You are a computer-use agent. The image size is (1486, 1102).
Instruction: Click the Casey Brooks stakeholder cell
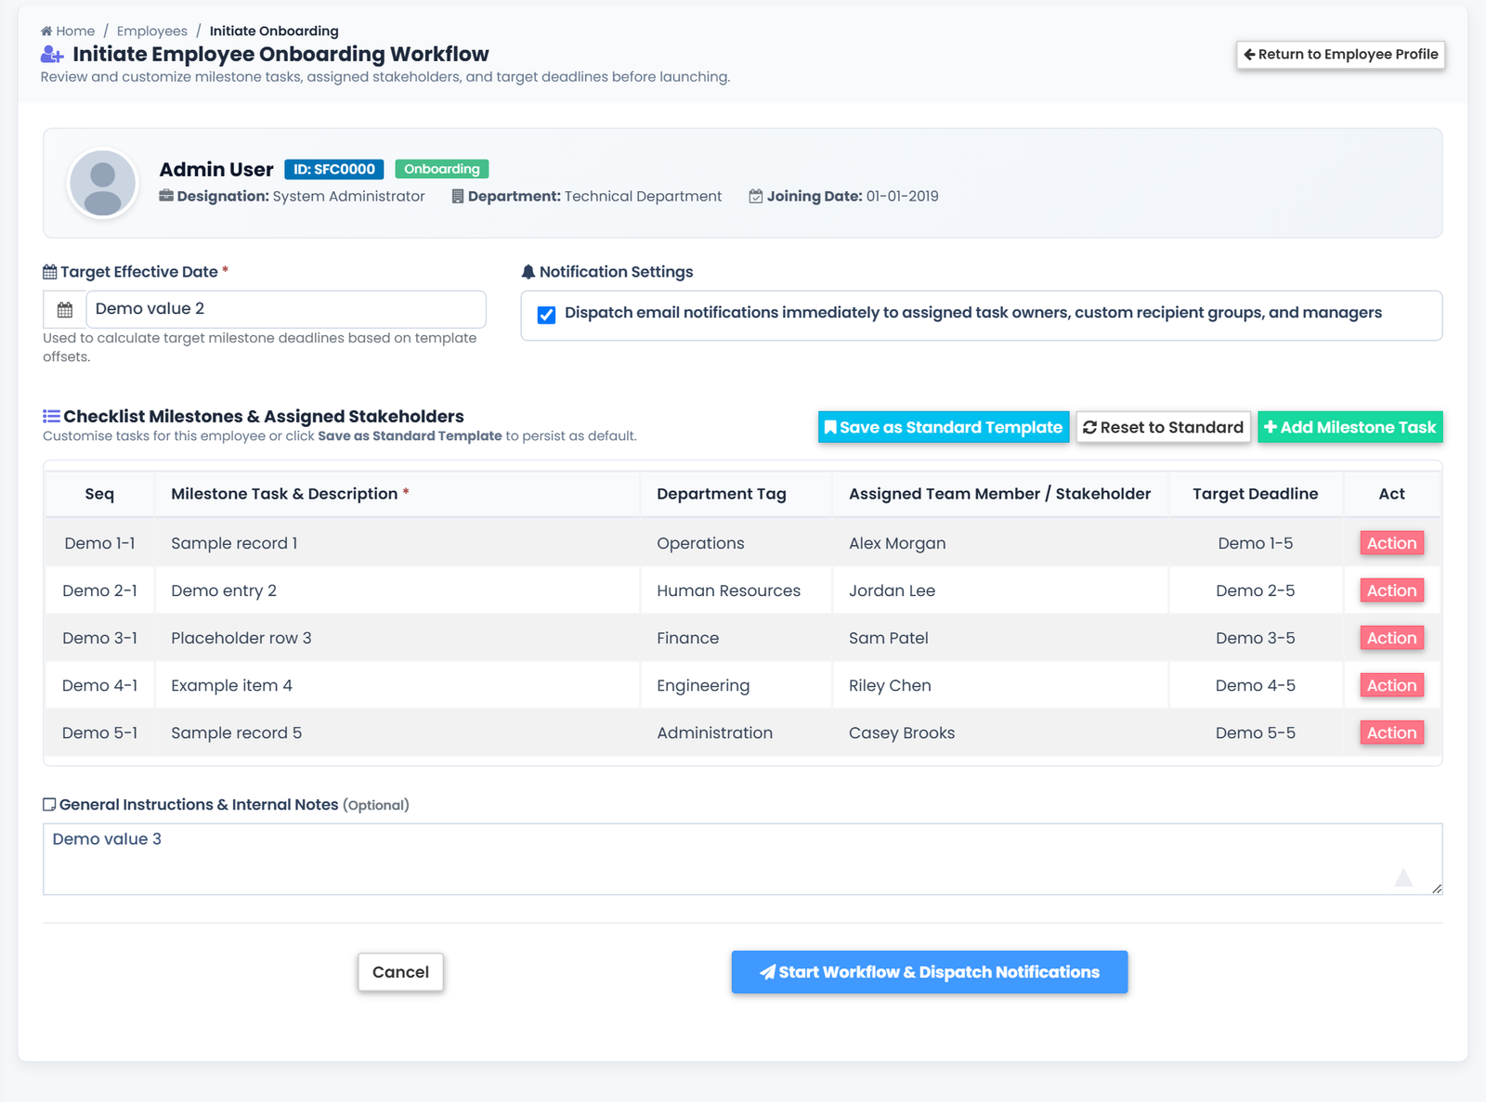1000,733
